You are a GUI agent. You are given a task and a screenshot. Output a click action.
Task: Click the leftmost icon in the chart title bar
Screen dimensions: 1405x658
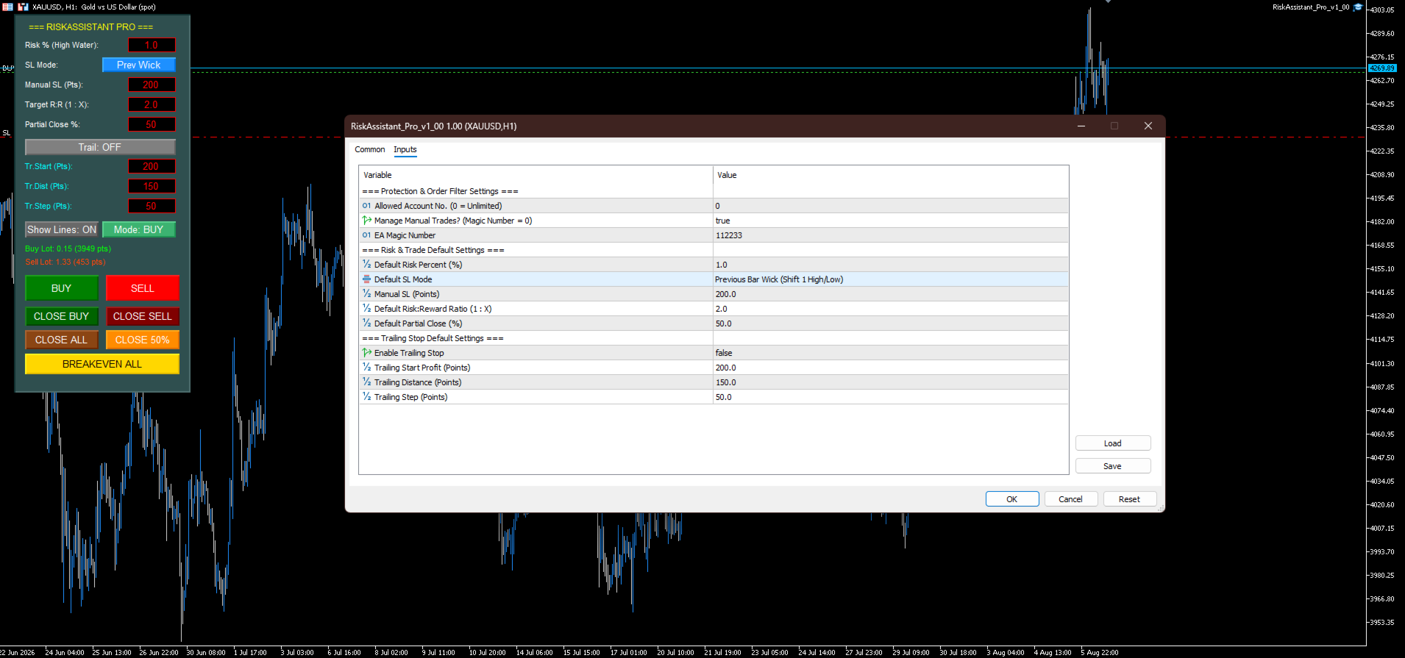pos(7,7)
